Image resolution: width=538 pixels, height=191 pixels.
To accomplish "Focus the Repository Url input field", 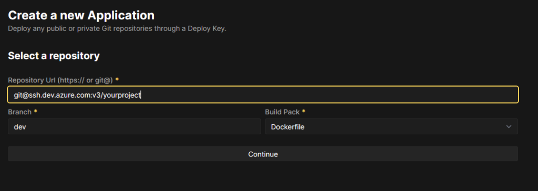I will pos(263,94).
